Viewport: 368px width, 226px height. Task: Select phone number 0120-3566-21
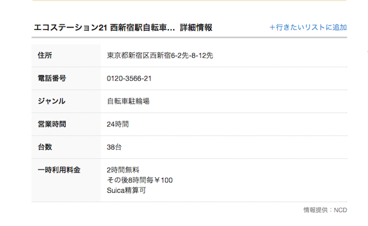(129, 78)
